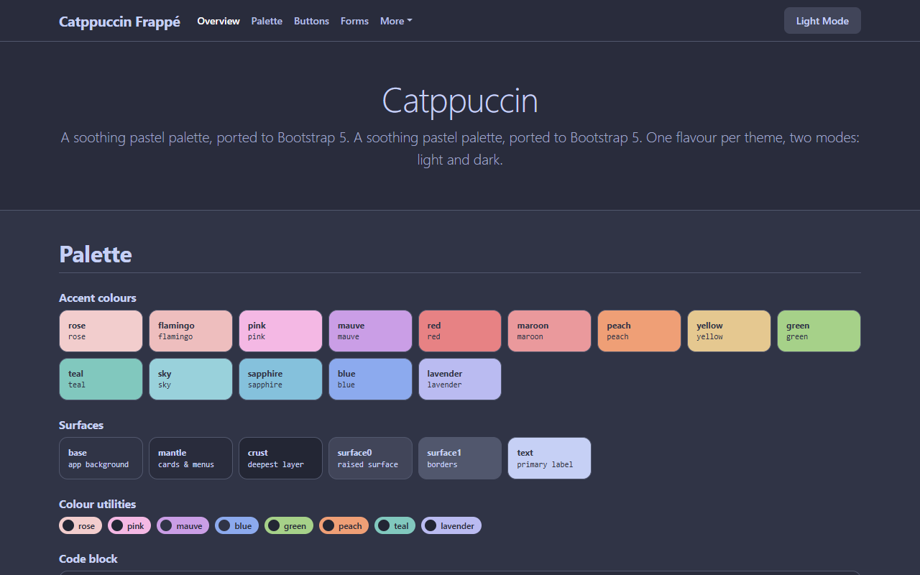Click the Code block subheading
920x575 pixels.
[88, 559]
